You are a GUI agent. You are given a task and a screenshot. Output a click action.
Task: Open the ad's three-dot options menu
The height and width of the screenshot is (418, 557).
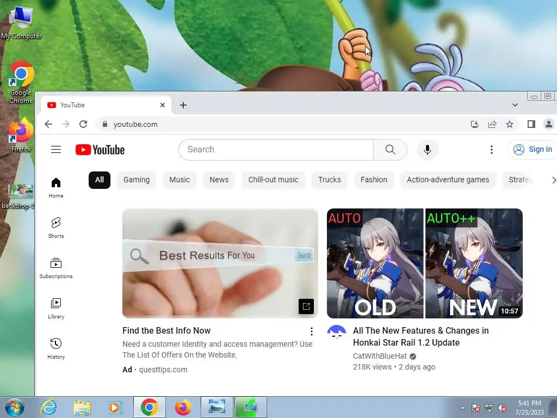tap(312, 331)
